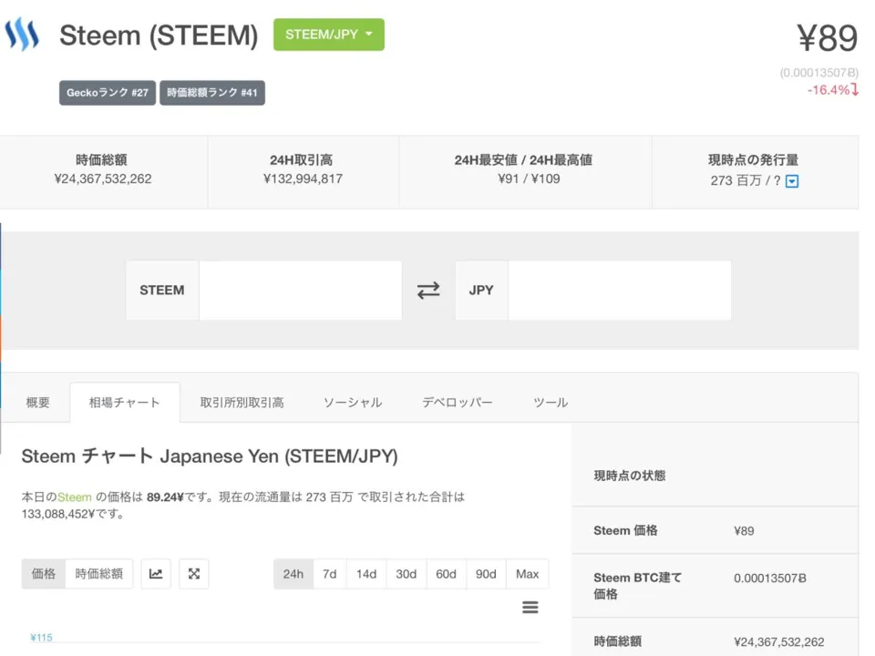Select the 7d chart range
Image resolution: width=875 pixels, height=656 pixels.
pos(329,574)
